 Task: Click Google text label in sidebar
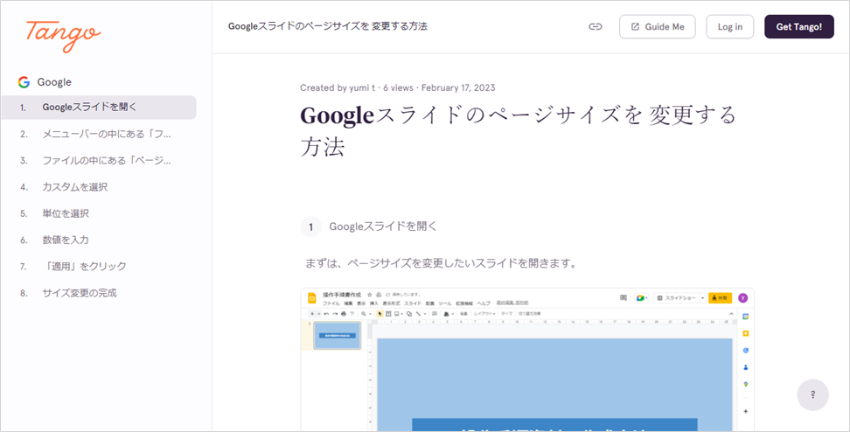tap(54, 82)
